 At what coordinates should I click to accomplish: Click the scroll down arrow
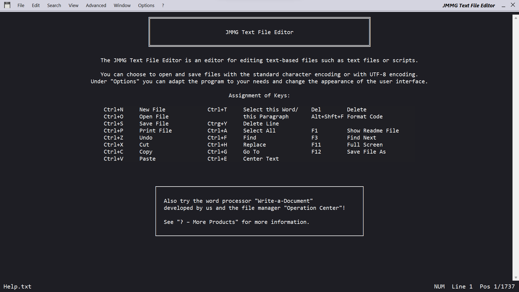click(x=515, y=278)
